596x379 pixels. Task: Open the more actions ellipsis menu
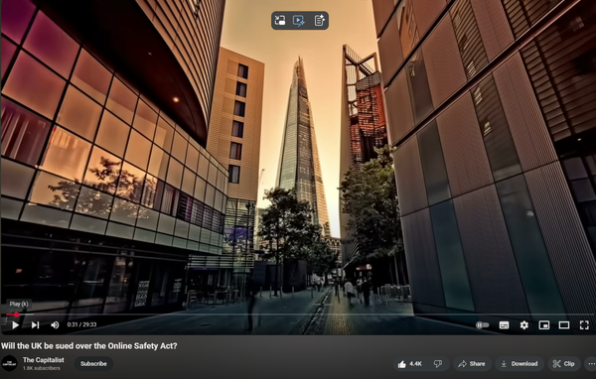click(x=591, y=364)
